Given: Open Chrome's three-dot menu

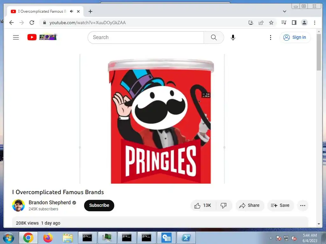Looking at the screenshot, I should [315, 23].
